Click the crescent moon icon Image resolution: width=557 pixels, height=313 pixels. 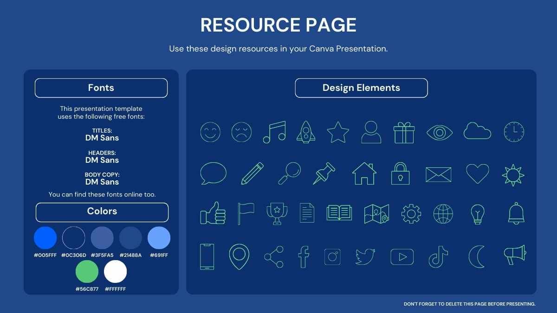point(476,257)
